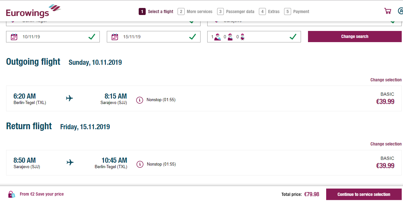Click the departure date calendar icon
Viewport: 403px width, 201px height.
[14, 37]
